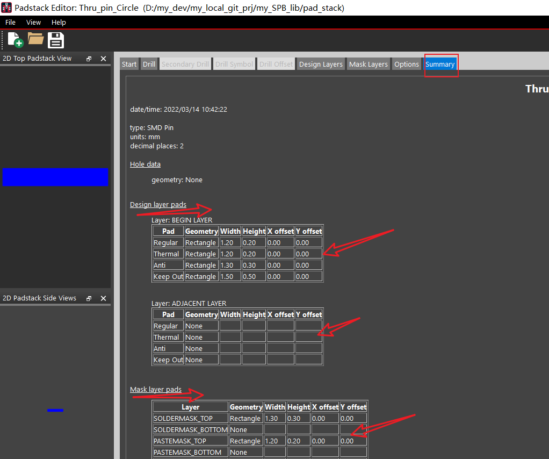Select the Options tab
The height and width of the screenshot is (459, 549).
[x=406, y=63]
